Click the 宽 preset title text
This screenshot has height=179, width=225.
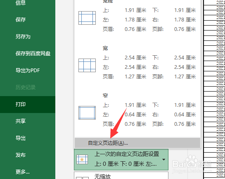(x=105, y=48)
